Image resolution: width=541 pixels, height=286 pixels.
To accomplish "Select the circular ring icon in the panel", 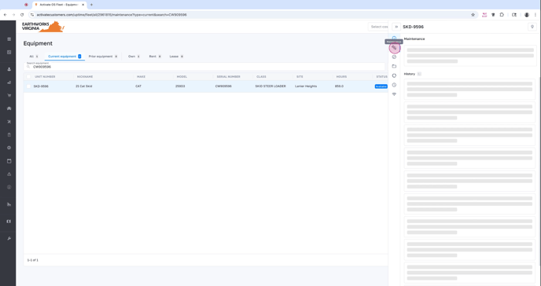I will [x=395, y=75].
